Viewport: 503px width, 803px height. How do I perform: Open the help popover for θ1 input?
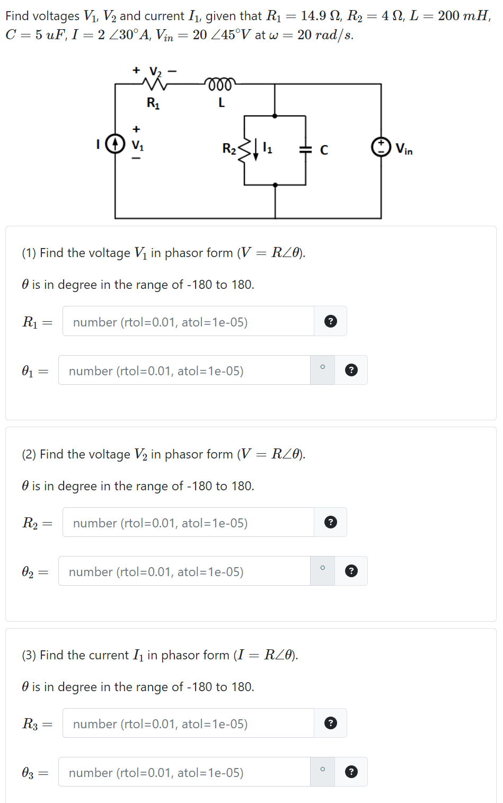tap(351, 370)
